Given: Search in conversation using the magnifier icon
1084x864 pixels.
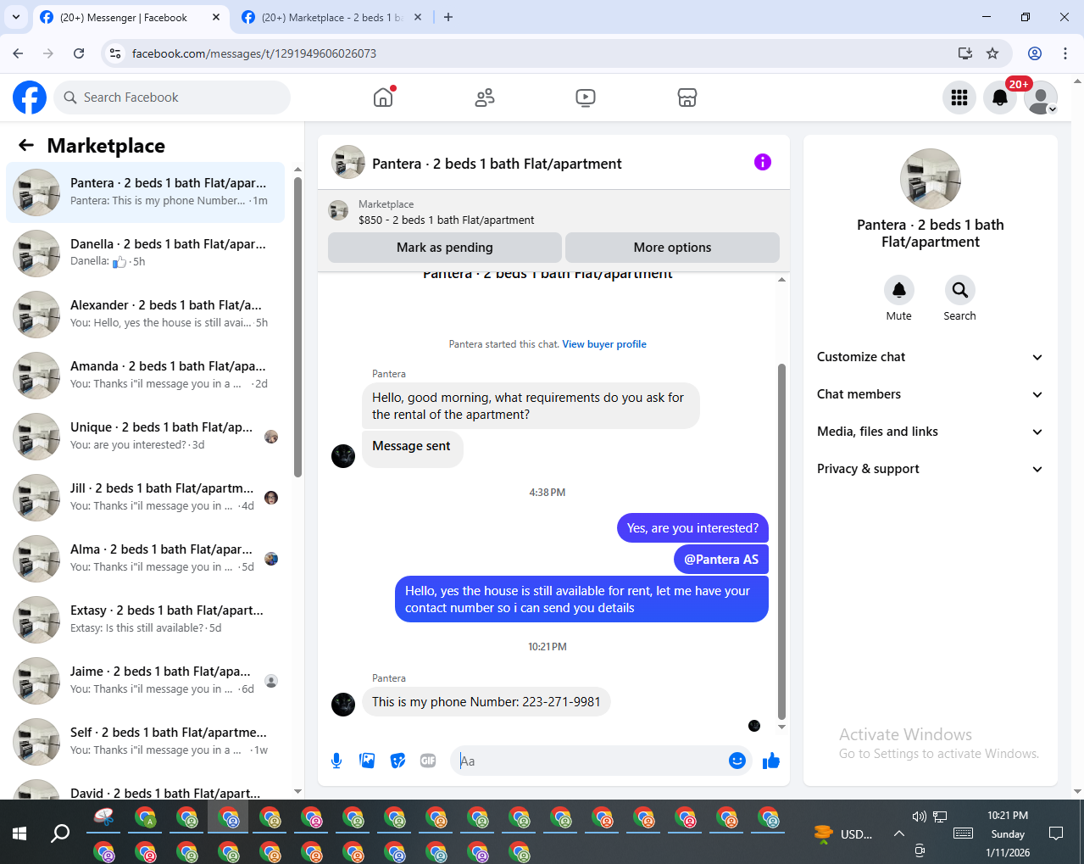Looking at the screenshot, I should click(x=960, y=290).
